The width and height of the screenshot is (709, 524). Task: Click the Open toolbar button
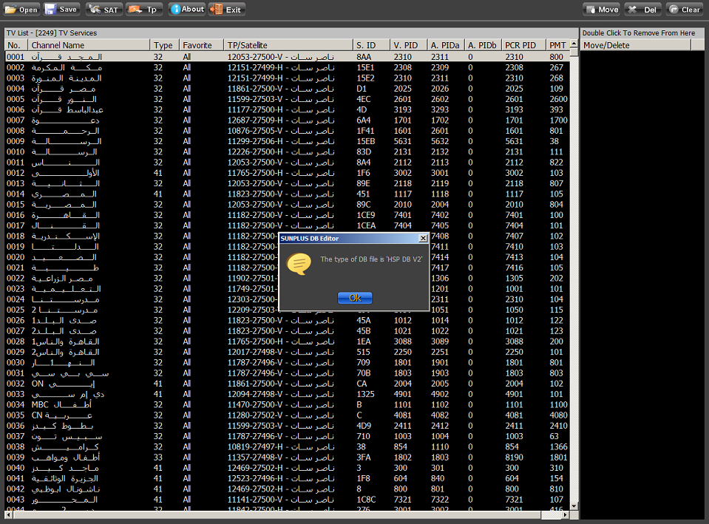coord(21,10)
